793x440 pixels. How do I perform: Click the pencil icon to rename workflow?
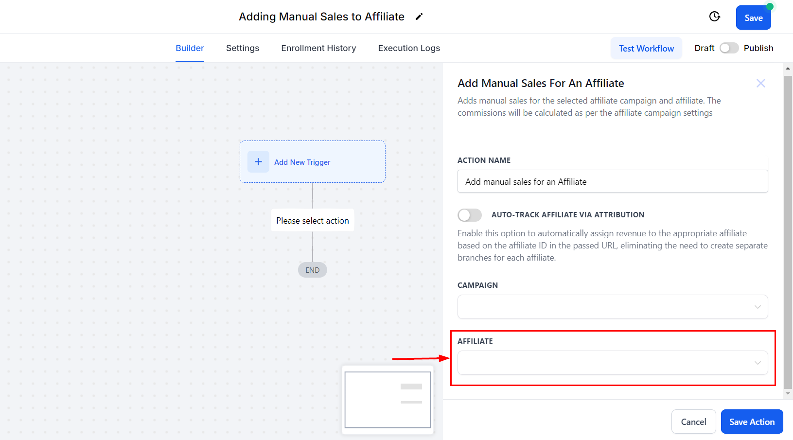point(419,17)
